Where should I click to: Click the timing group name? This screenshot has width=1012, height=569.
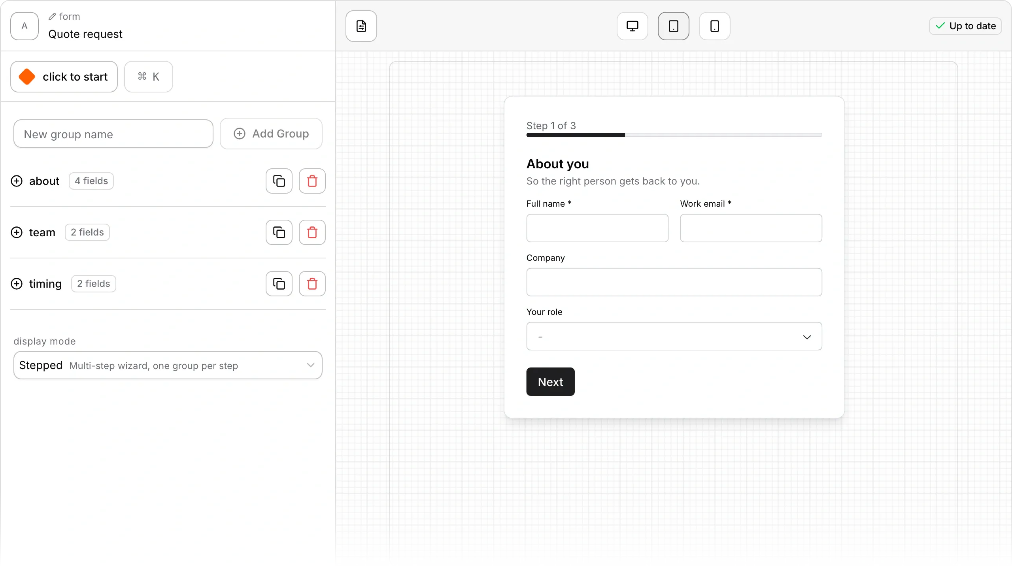45,284
